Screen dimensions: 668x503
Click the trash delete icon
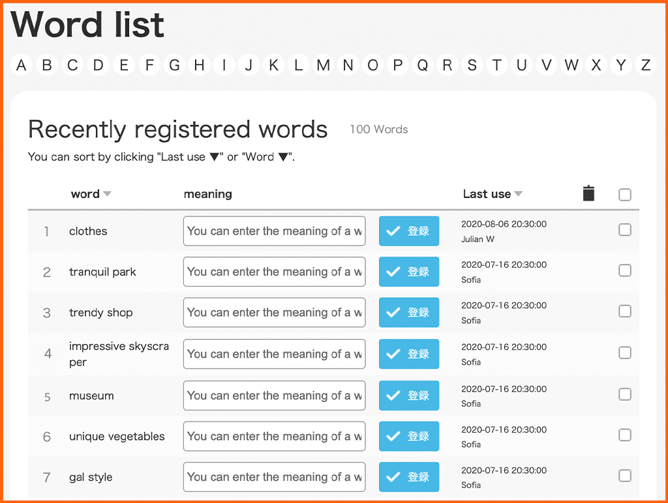(x=588, y=194)
